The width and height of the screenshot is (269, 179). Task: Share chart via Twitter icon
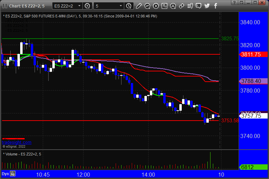tap(207, 6)
